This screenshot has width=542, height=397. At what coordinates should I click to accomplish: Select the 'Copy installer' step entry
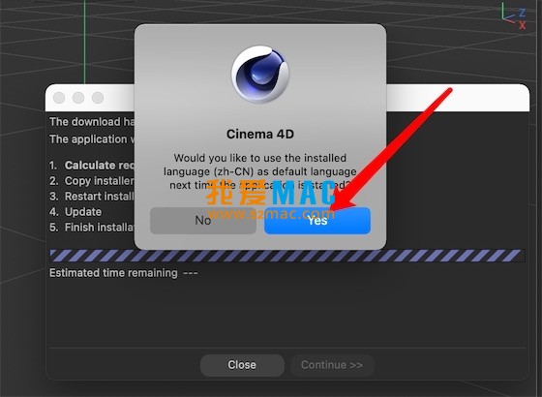[x=92, y=181]
